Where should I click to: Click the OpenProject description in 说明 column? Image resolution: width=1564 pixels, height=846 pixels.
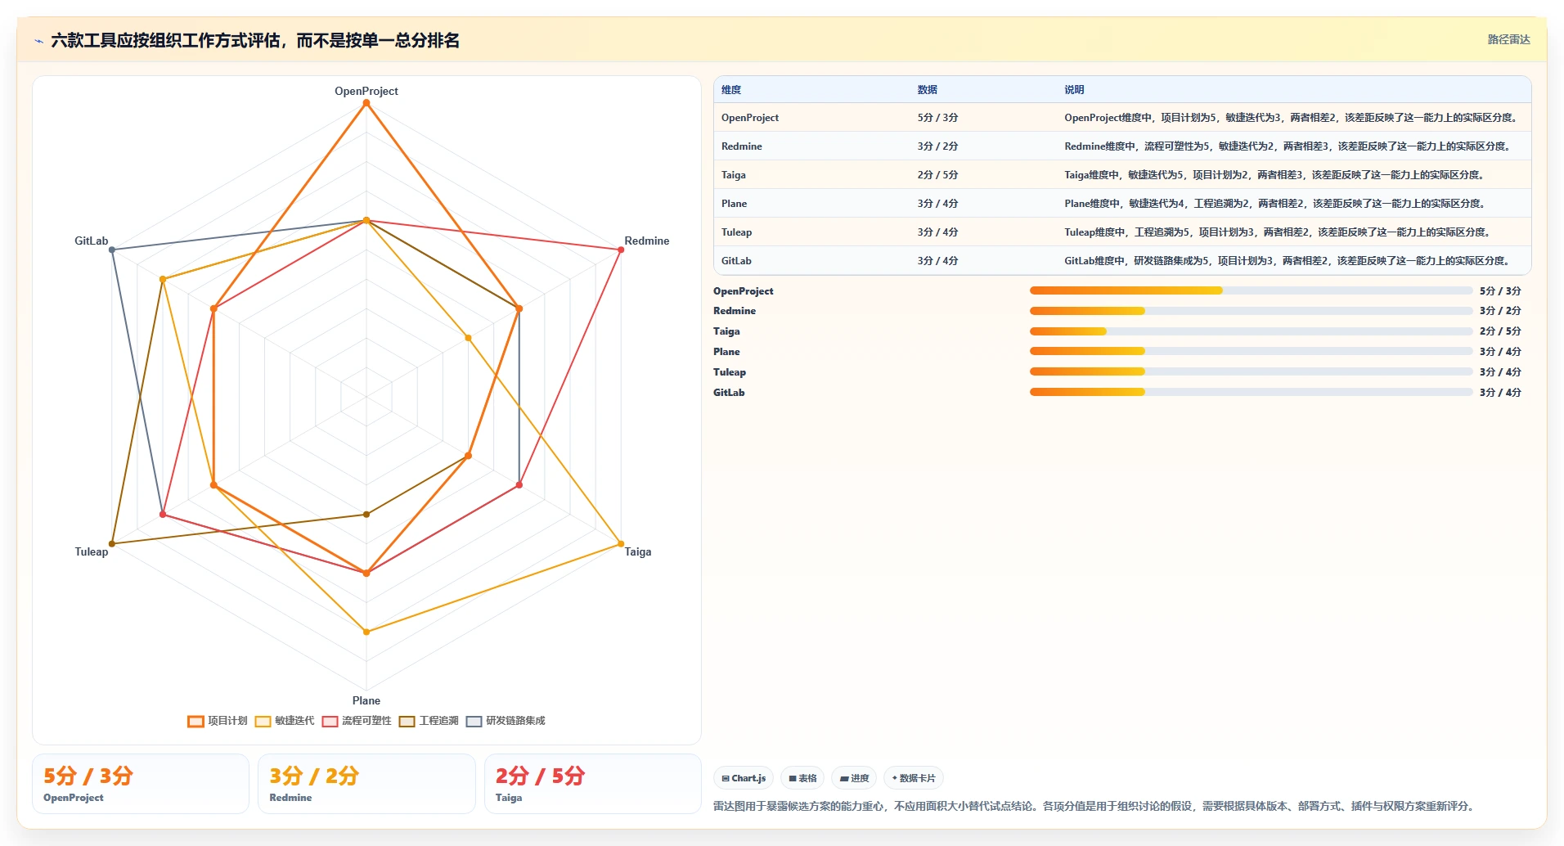pos(1292,118)
